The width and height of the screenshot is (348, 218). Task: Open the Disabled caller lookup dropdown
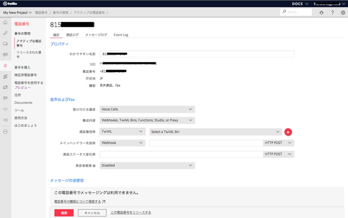coord(147,165)
